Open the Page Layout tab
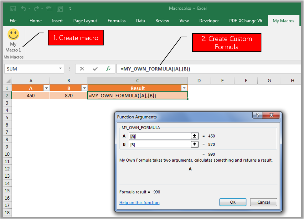Image resolution: width=304 pixels, height=219 pixels. [85, 21]
